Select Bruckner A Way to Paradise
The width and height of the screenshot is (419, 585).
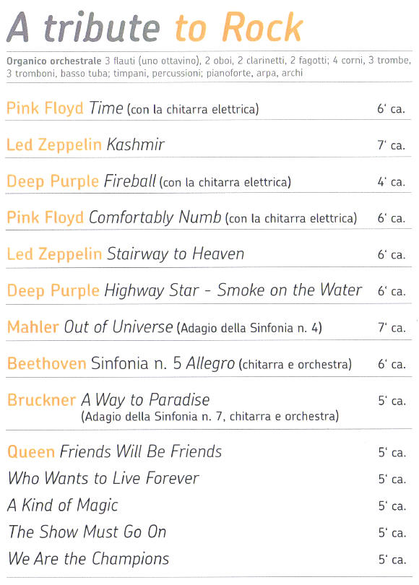(108, 400)
